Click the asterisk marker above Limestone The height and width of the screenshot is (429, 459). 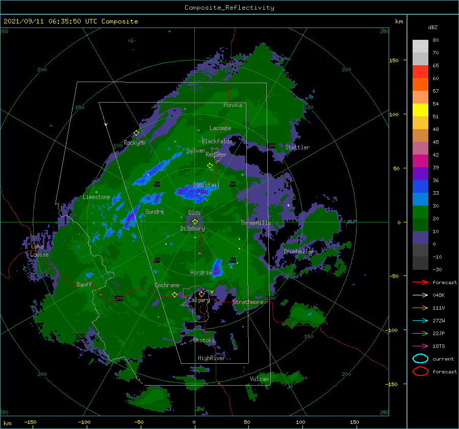tap(96, 192)
